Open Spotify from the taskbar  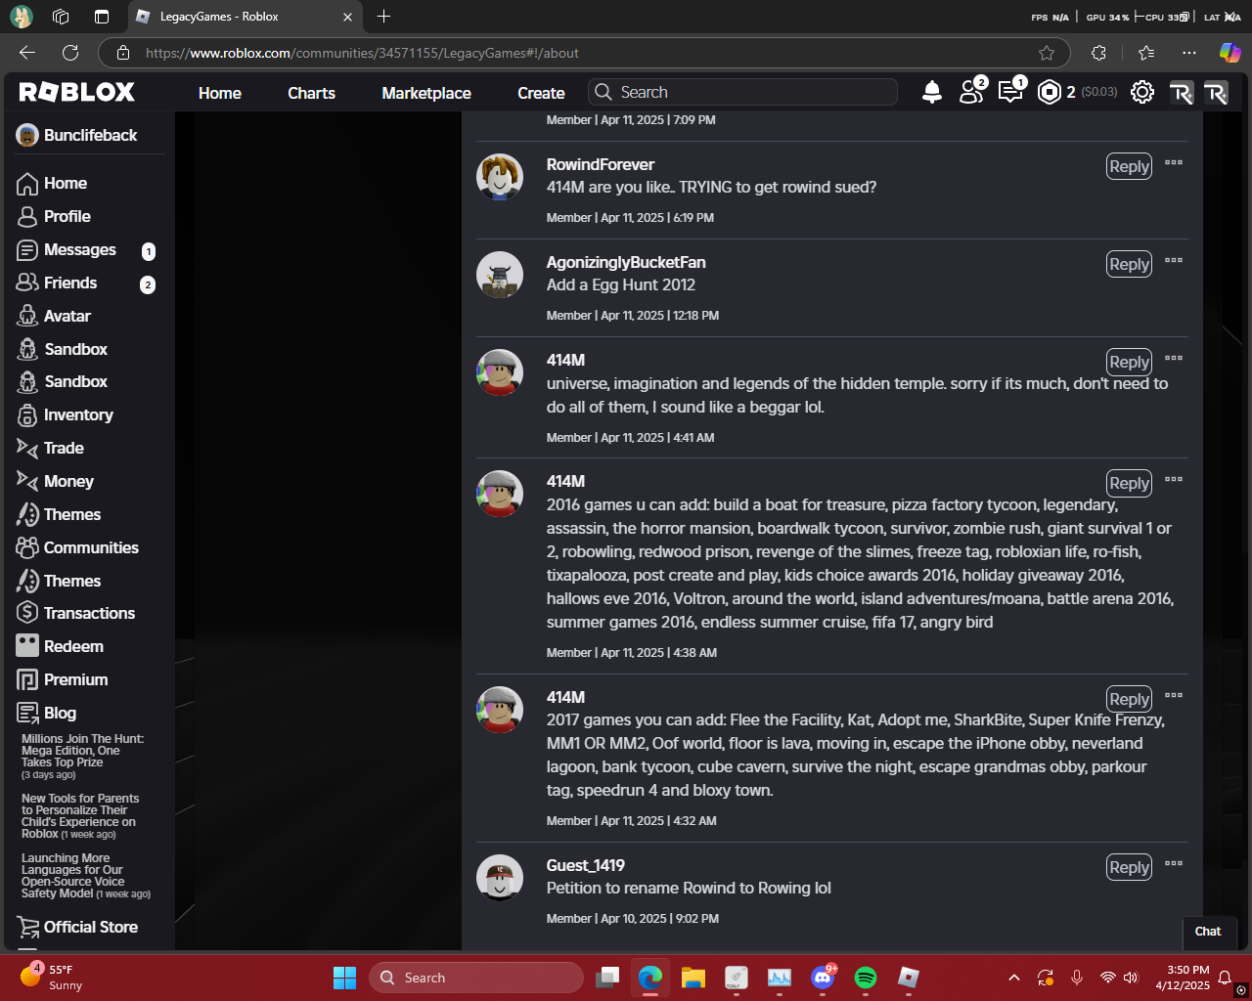(x=866, y=978)
